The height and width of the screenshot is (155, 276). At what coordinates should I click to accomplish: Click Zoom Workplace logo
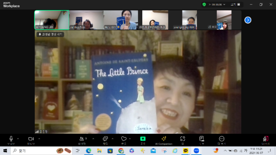click(11, 5)
